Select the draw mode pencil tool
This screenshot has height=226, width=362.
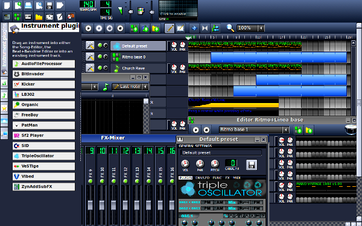point(170,28)
